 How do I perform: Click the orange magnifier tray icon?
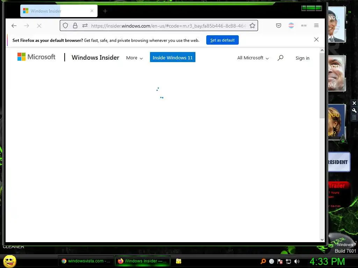[263, 261]
